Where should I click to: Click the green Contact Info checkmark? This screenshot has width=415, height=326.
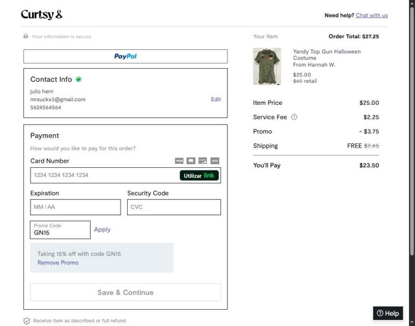tap(78, 79)
